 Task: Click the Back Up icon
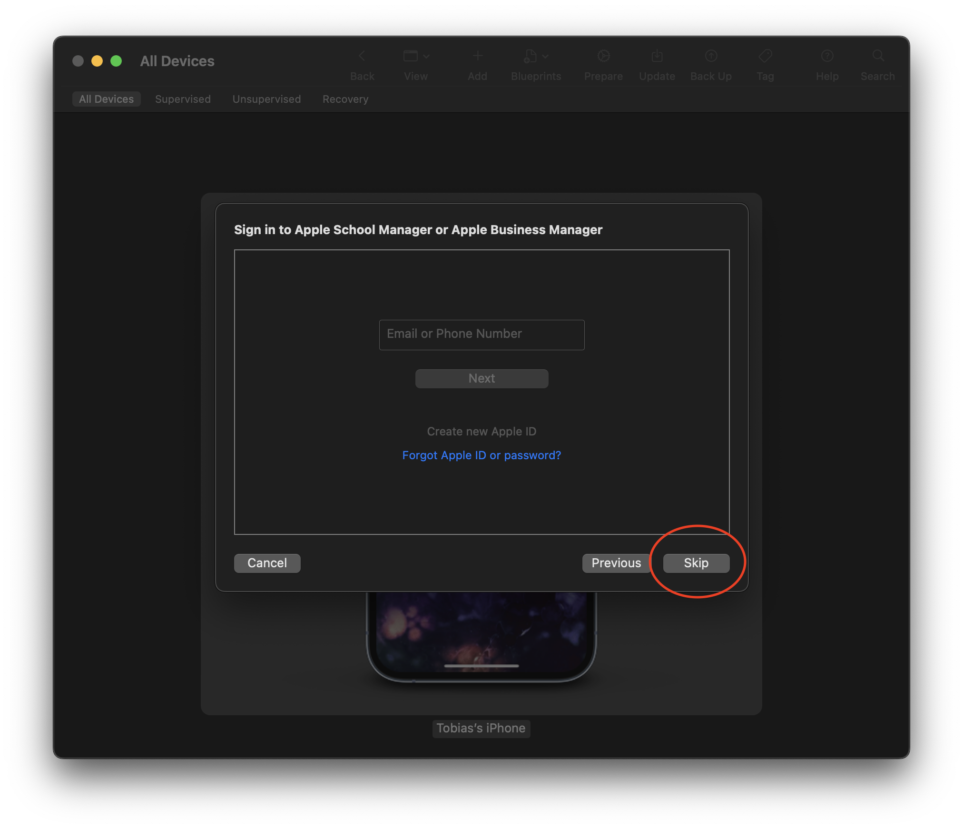710,56
